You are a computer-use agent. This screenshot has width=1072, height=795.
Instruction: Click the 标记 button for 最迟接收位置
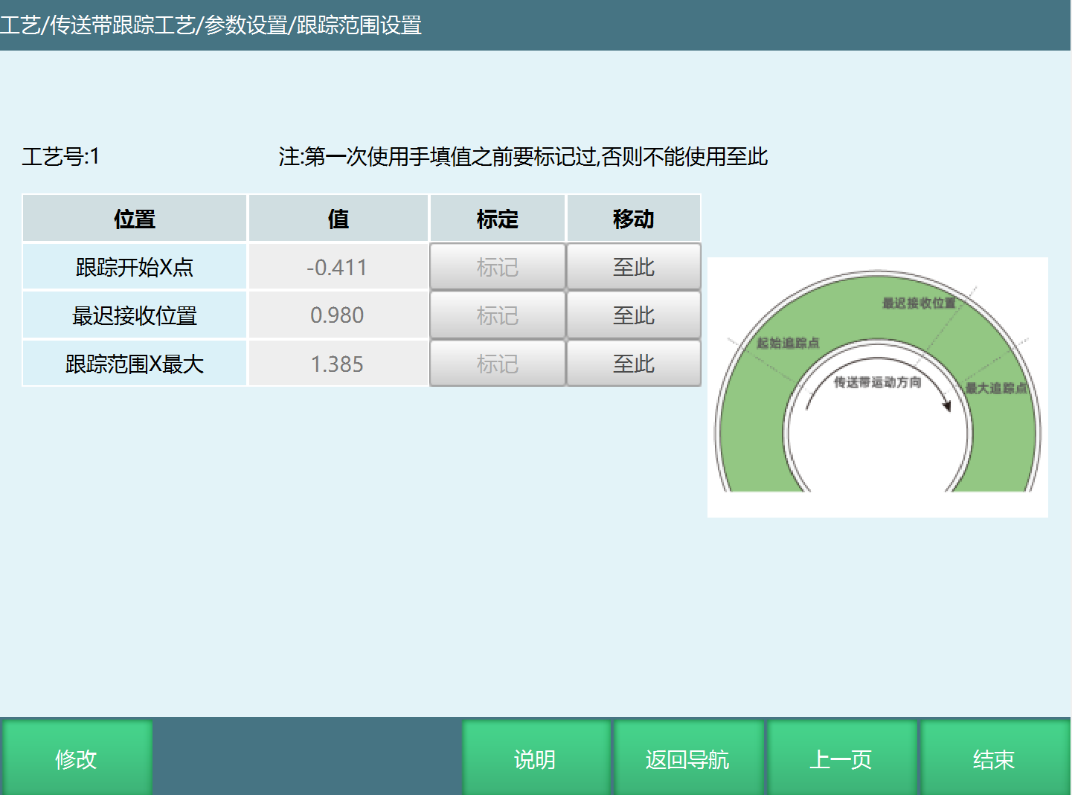point(496,315)
